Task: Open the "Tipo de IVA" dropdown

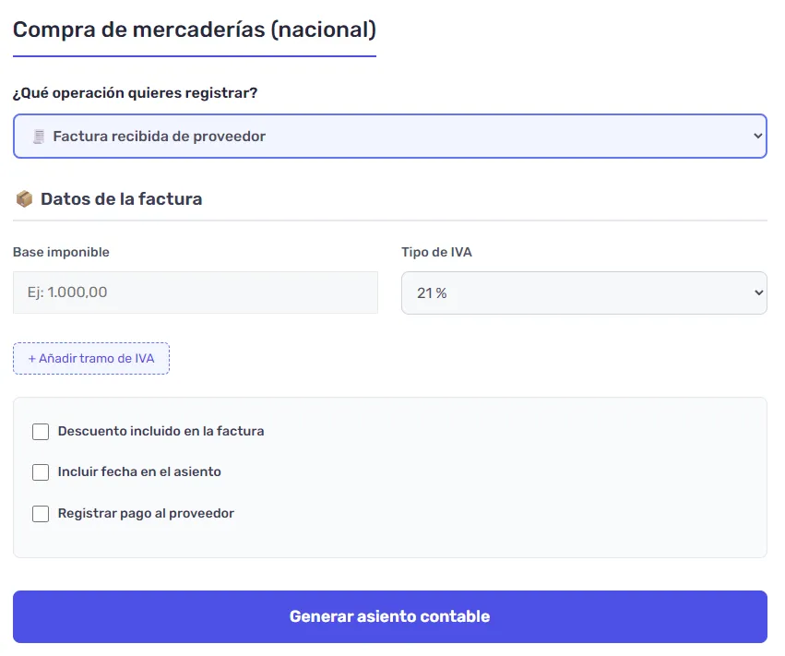Action: coord(584,292)
